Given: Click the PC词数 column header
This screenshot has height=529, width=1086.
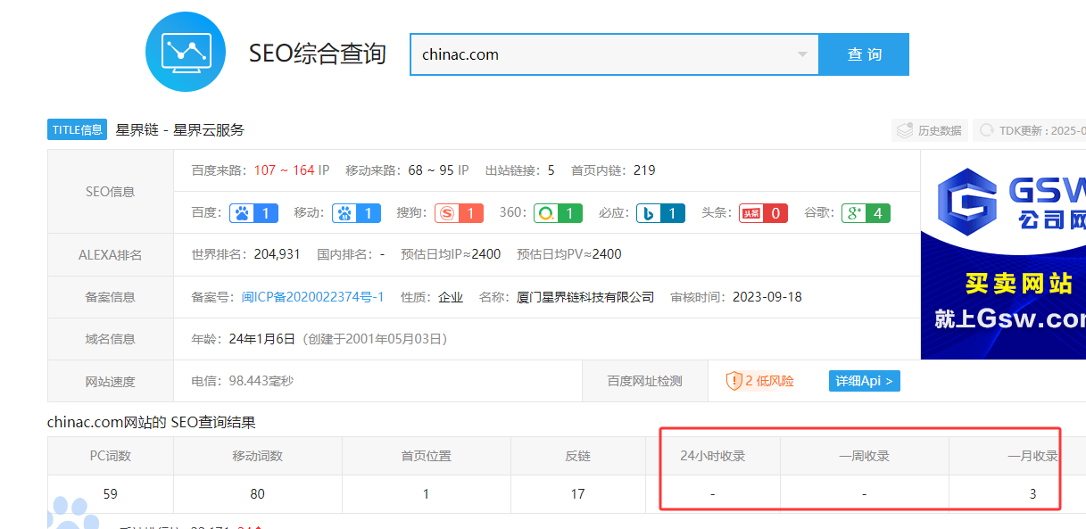Looking at the screenshot, I should coord(111,456).
